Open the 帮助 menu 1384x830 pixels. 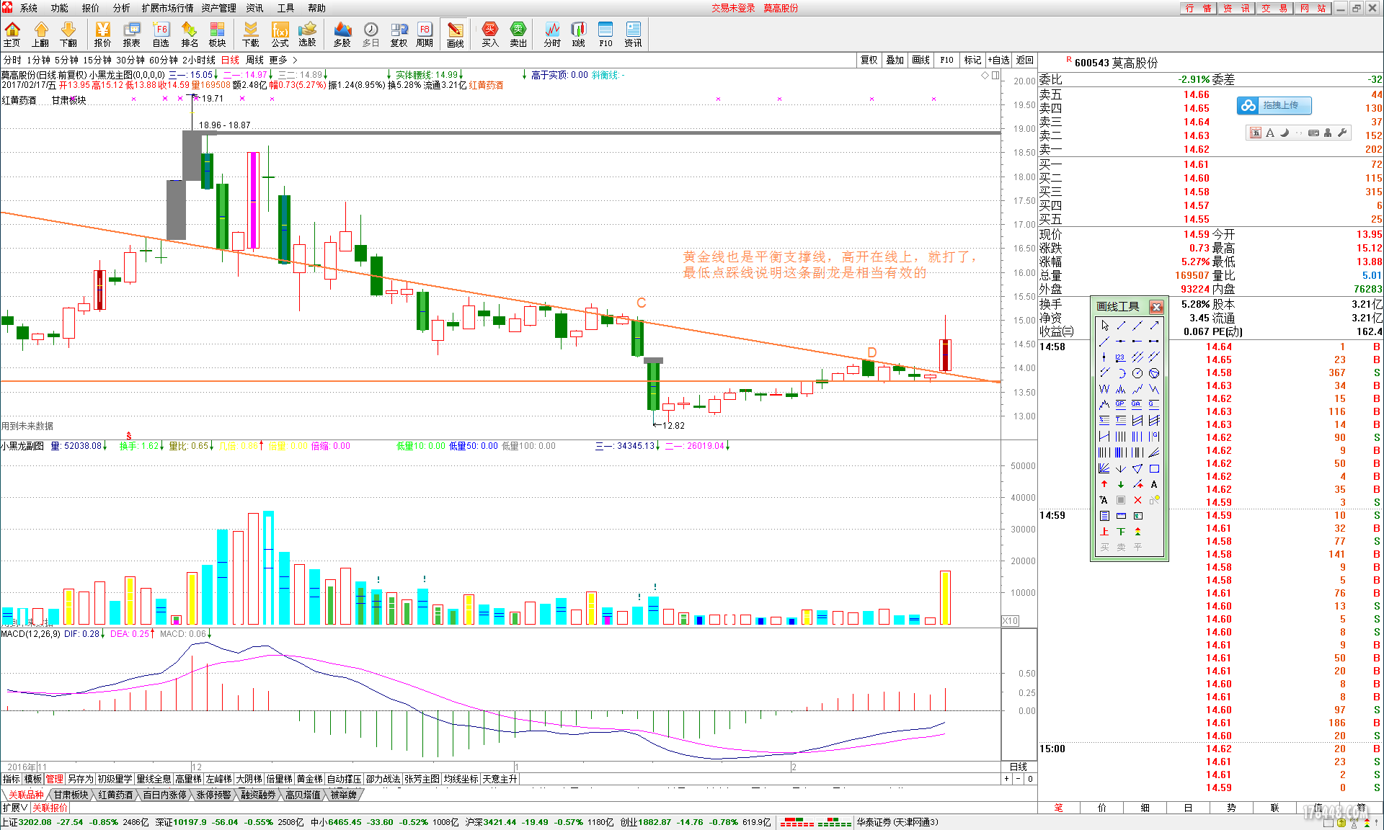tap(317, 8)
